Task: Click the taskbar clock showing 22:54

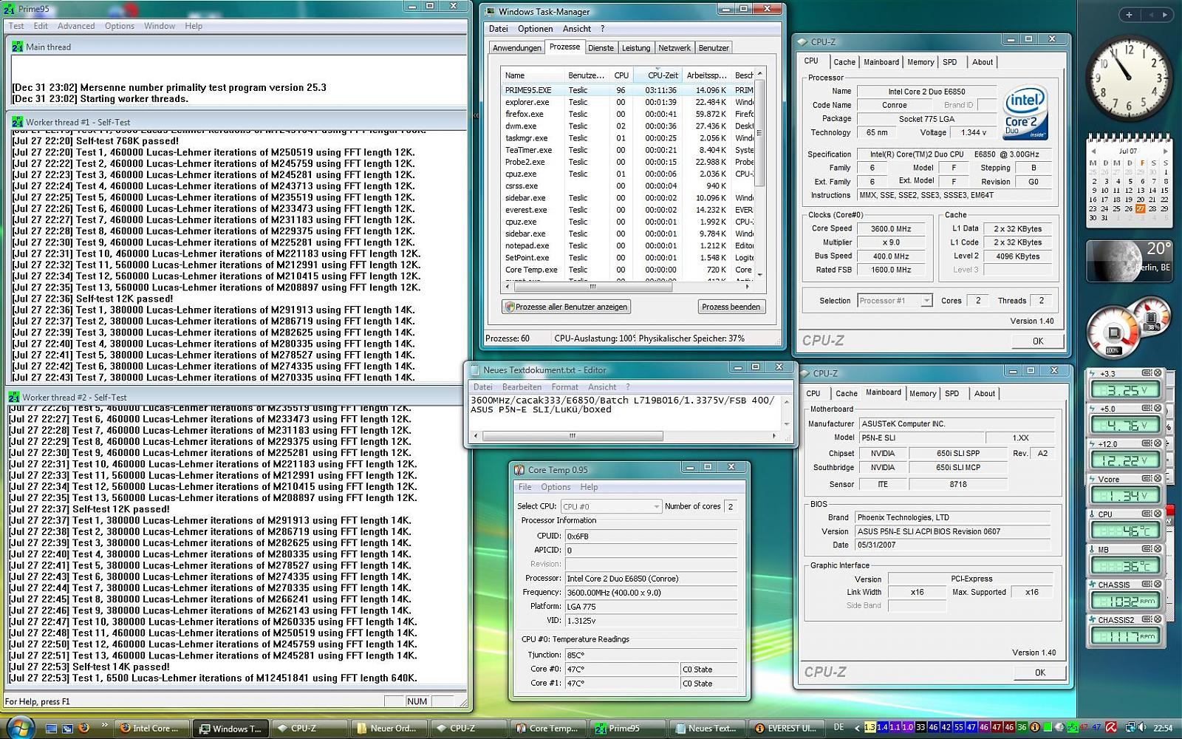Action: click(1163, 728)
